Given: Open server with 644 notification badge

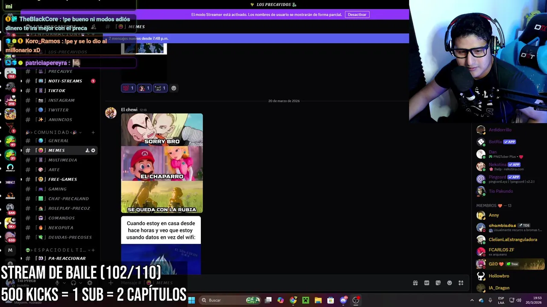Looking at the screenshot, I should coord(10,209).
